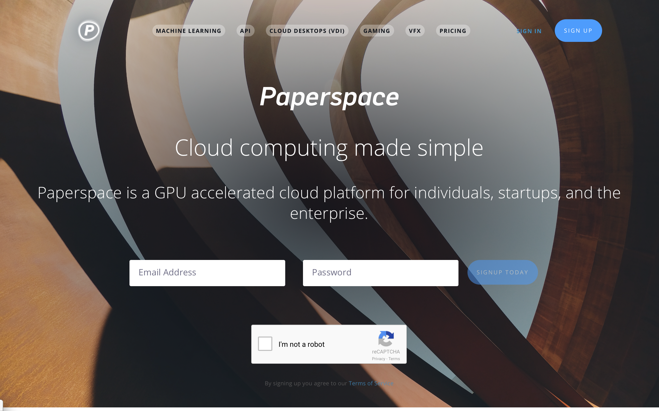Focus the Email Address field
The height and width of the screenshot is (411, 659).
click(x=207, y=273)
